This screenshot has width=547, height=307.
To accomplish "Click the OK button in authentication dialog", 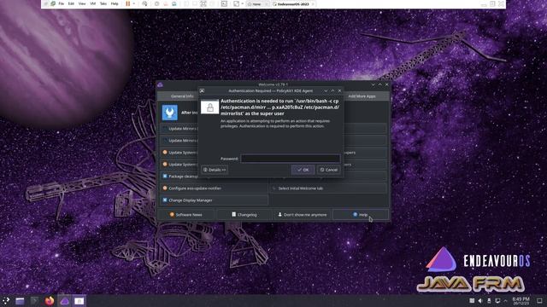I will (x=303, y=170).
